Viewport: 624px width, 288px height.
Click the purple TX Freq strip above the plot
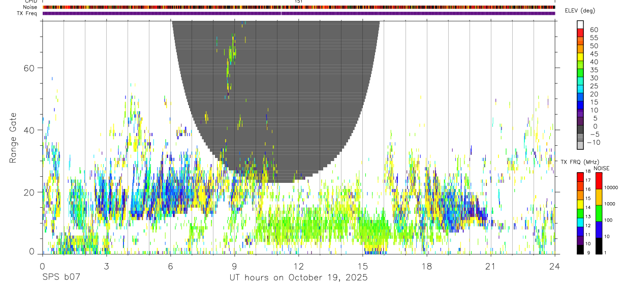coord(298,13)
